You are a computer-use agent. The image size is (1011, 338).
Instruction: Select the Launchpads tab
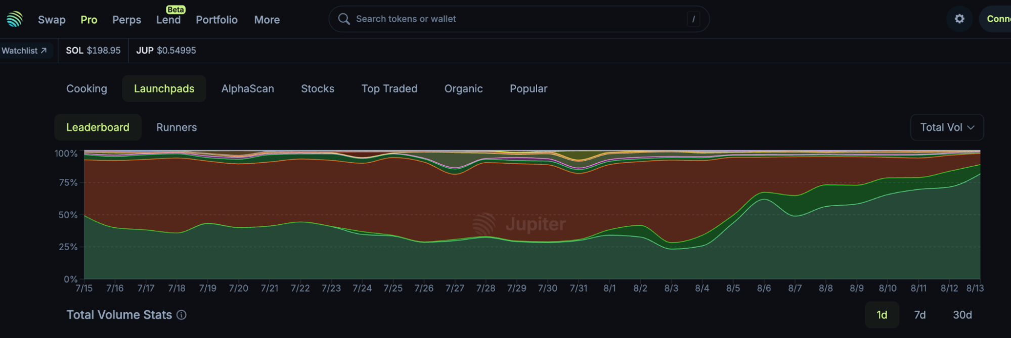164,88
